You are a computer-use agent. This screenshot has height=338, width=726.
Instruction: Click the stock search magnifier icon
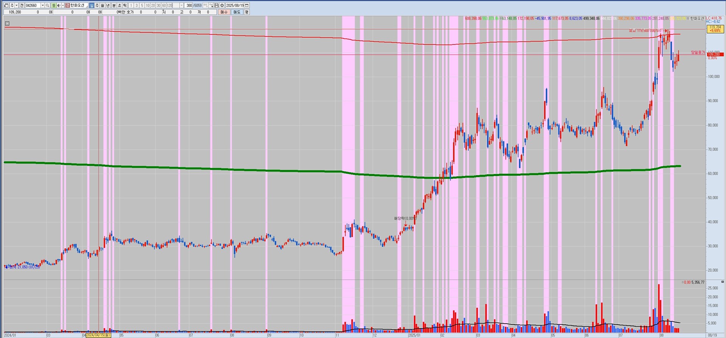[47, 5]
